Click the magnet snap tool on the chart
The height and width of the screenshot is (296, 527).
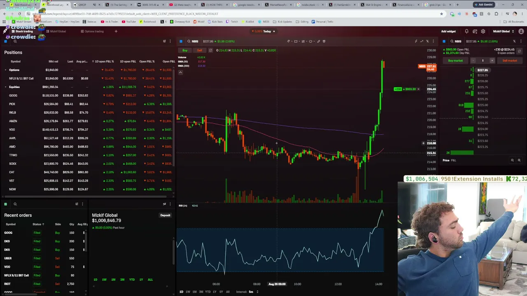pyautogui.click(x=324, y=41)
